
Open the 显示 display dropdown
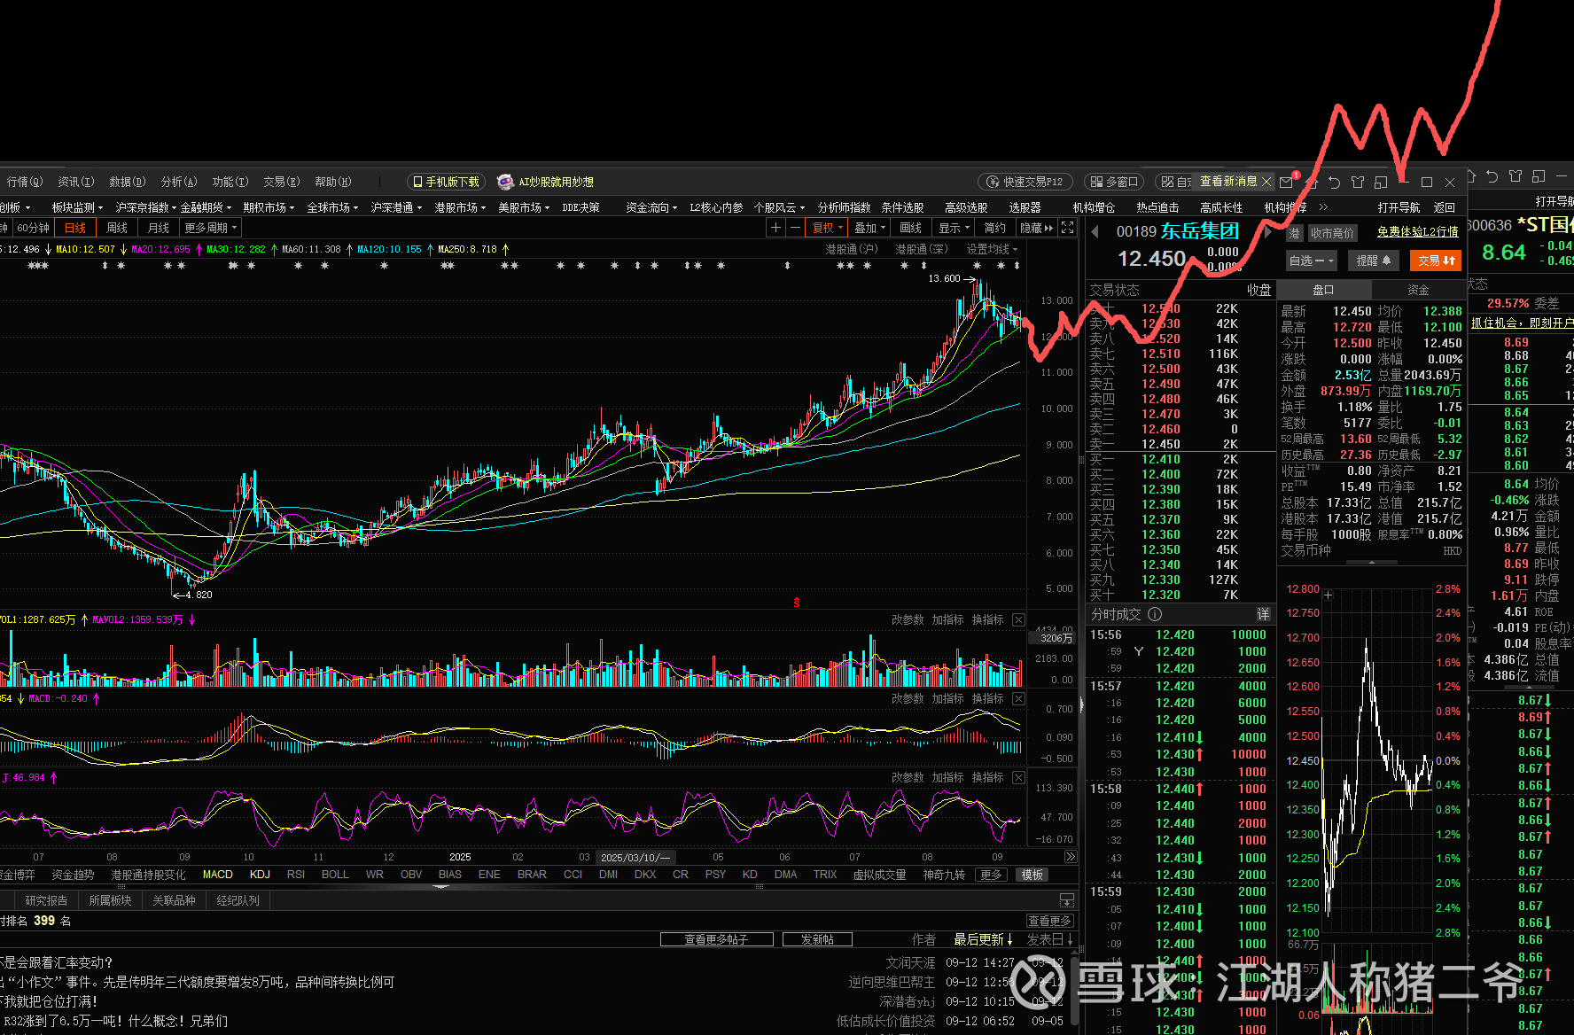coord(954,228)
